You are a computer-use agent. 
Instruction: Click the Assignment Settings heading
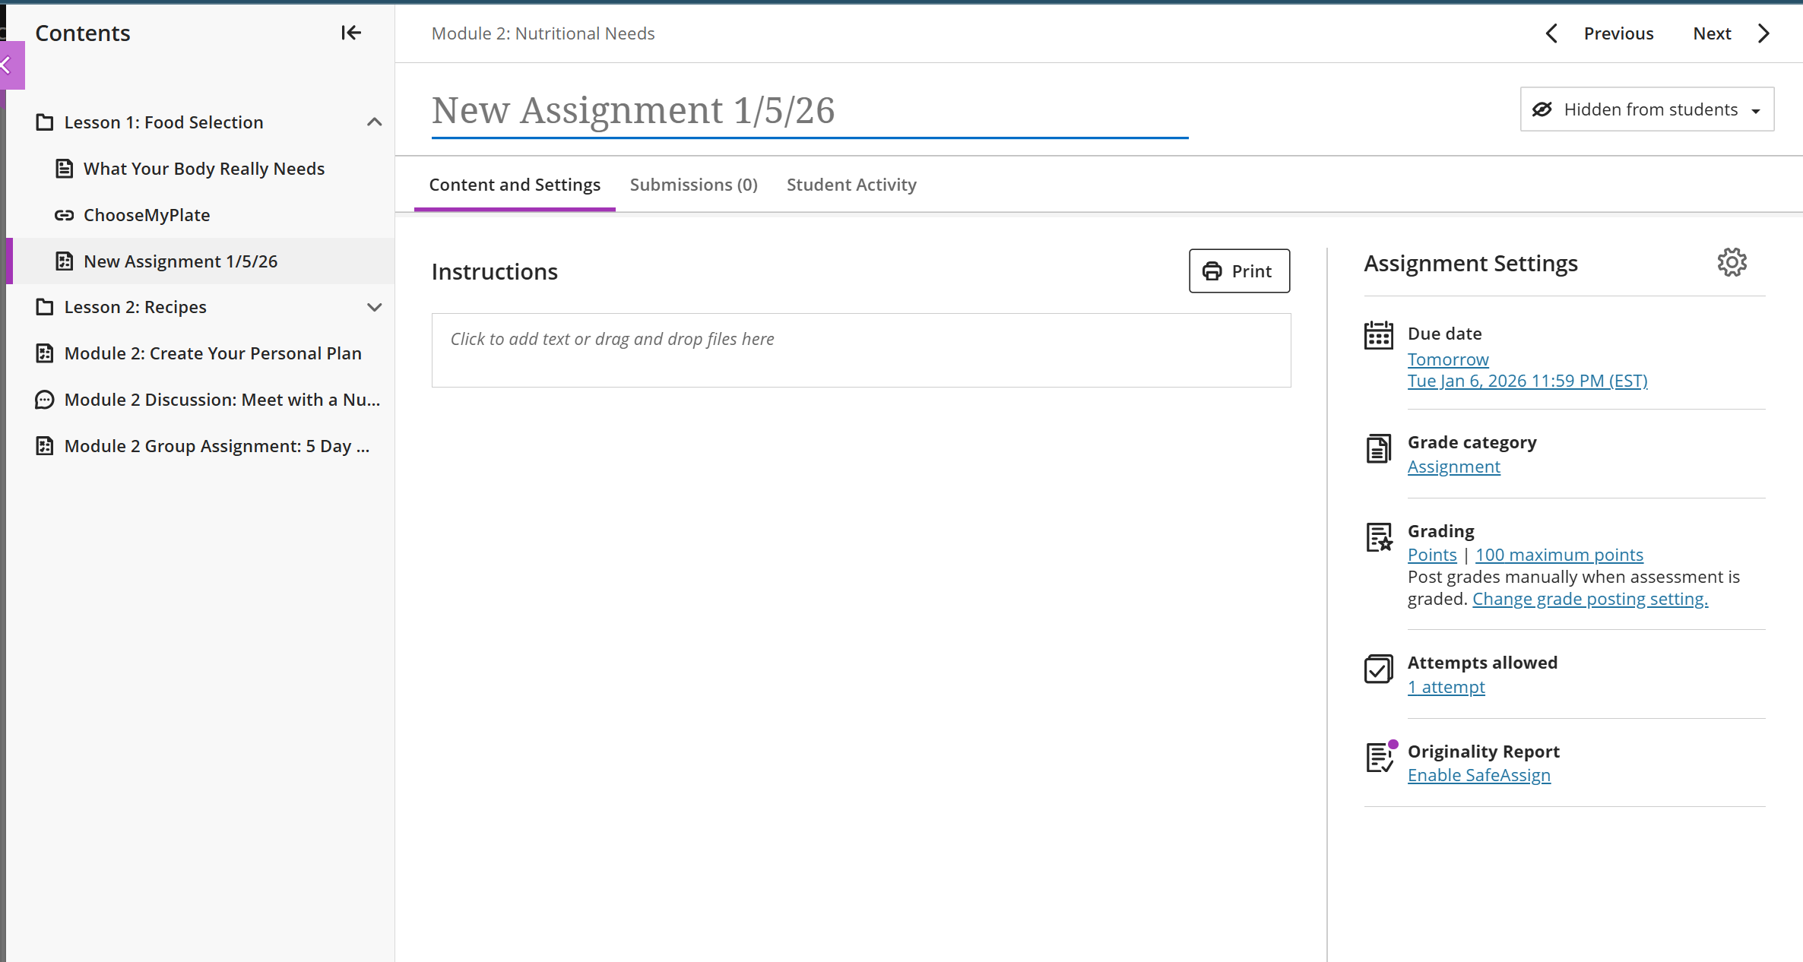(x=1471, y=263)
